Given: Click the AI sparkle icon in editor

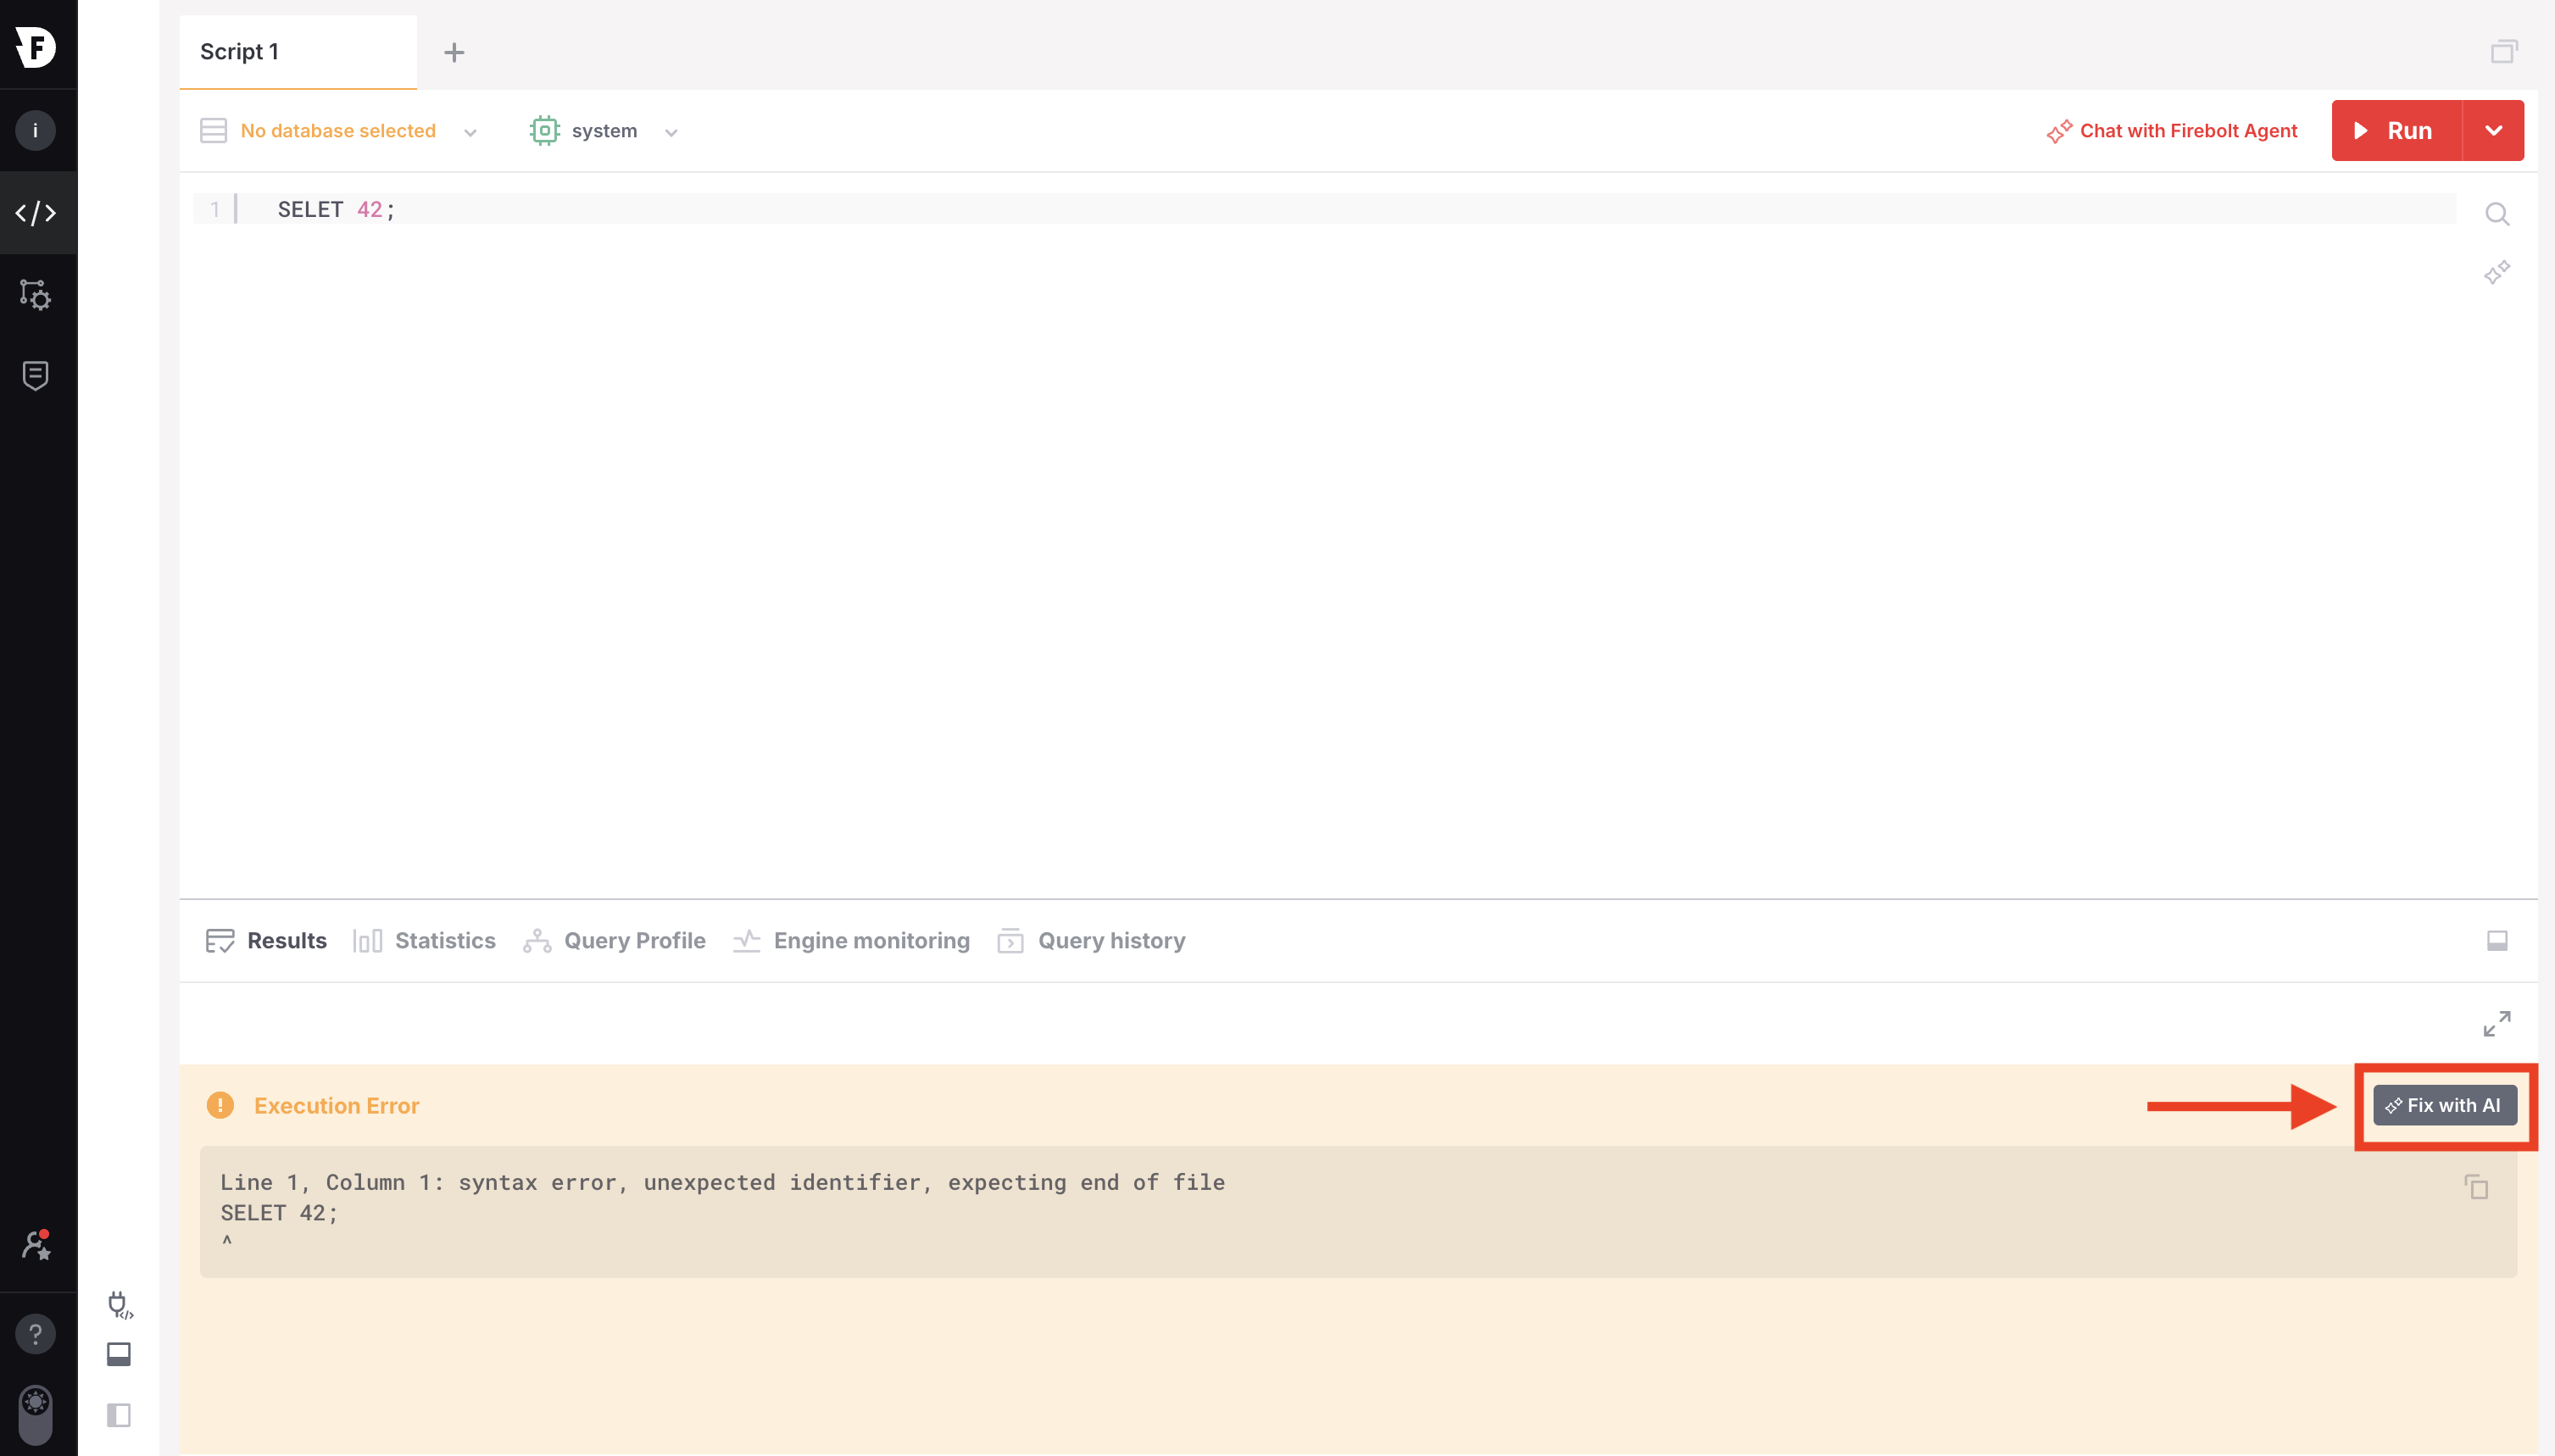Looking at the screenshot, I should (x=2497, y=273).
